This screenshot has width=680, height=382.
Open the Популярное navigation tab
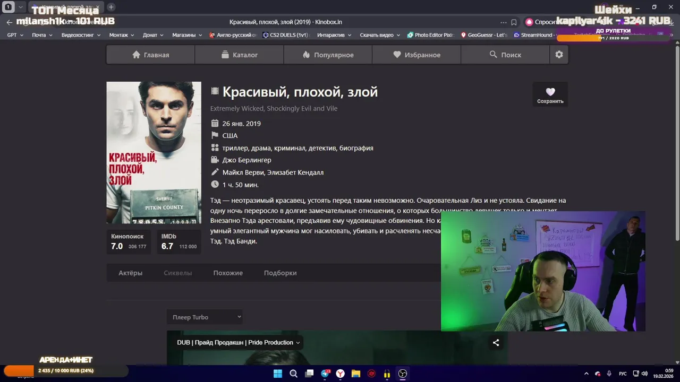pyautogui.click(x=328, y=55)
